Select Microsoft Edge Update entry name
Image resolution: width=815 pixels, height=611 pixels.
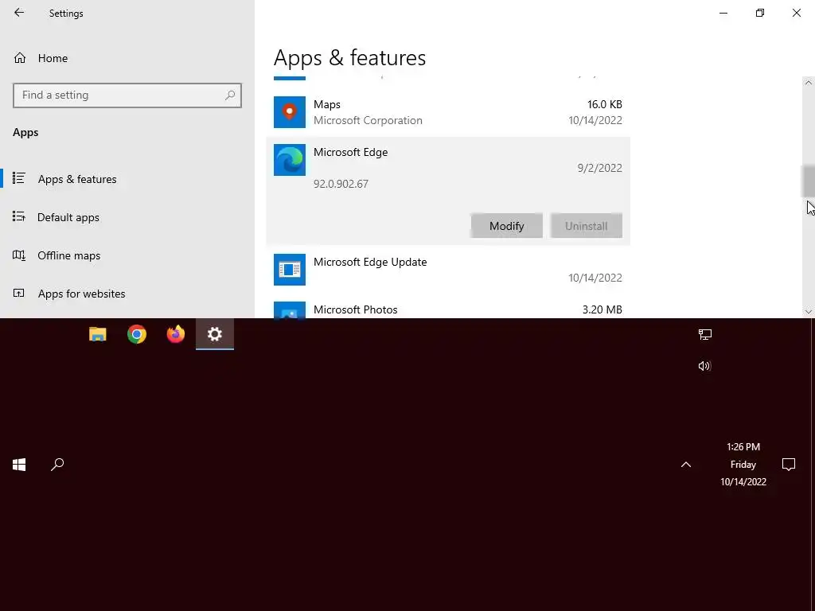(370, 262)
